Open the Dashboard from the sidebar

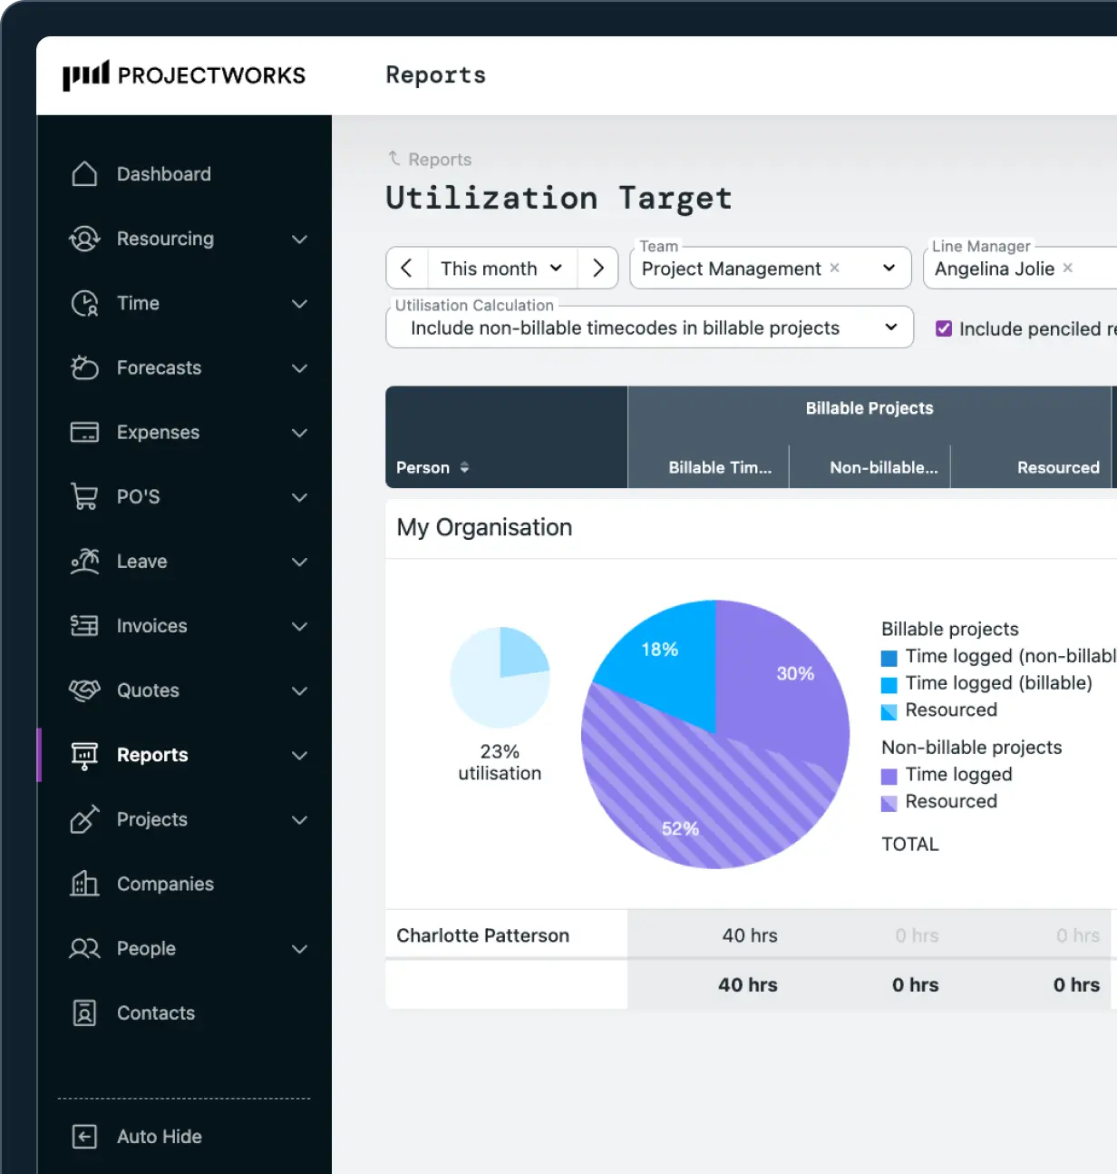click(84, 173)
